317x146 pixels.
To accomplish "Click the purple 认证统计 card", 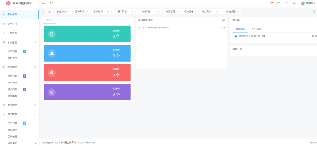I will coord(87,92).
